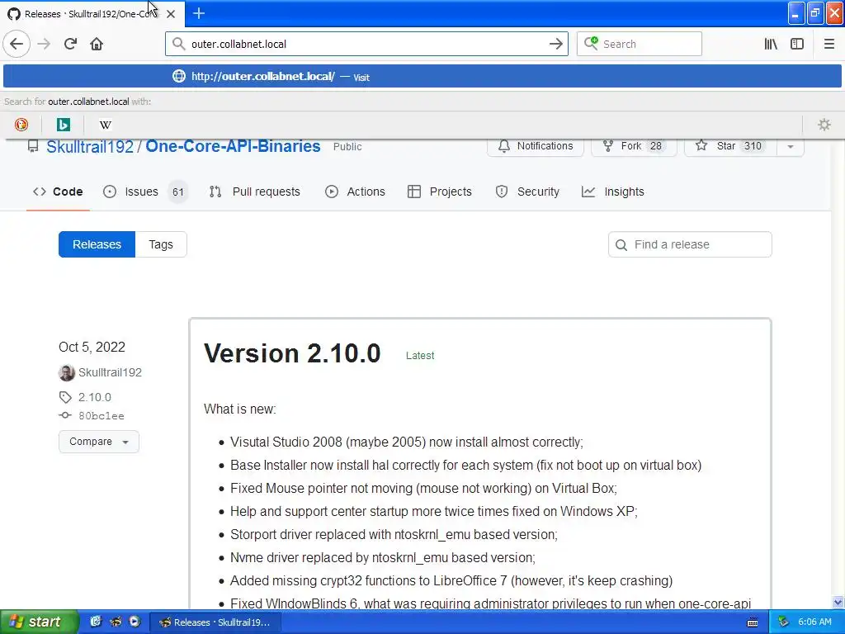Toggle the sidebar view icon

pos(797,44)
